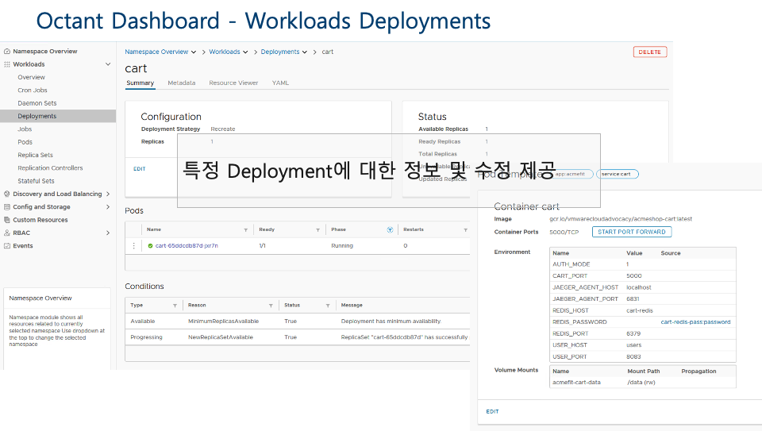
Task: Click the Namespace Overview sidebar icon
Action: [x=7, y=51]
